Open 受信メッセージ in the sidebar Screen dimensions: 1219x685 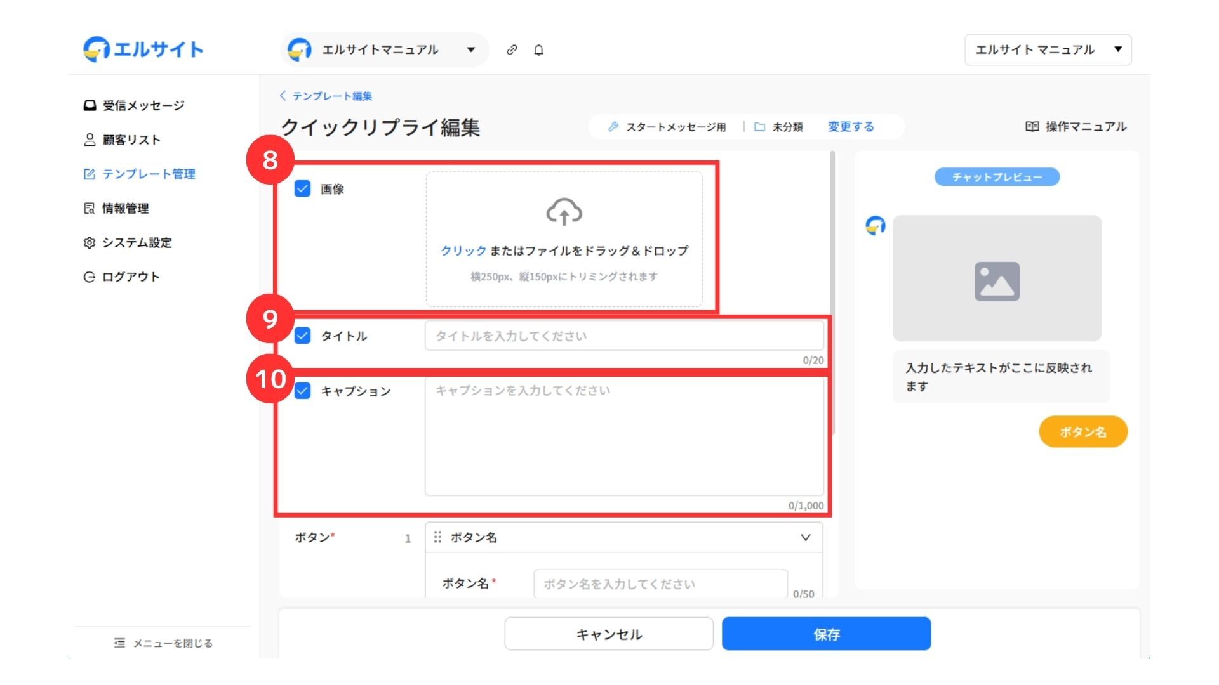click(143, 105)
